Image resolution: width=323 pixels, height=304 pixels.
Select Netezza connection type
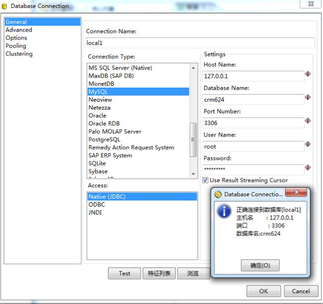tap(138, 107)
